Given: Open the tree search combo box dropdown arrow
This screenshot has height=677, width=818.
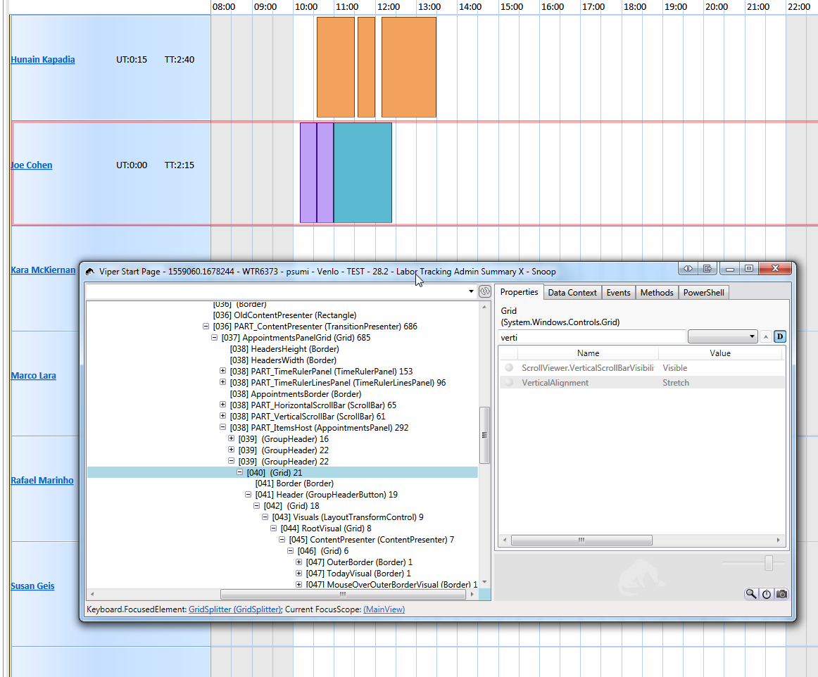Looking at the screenshot, I should tap(471, 291).
